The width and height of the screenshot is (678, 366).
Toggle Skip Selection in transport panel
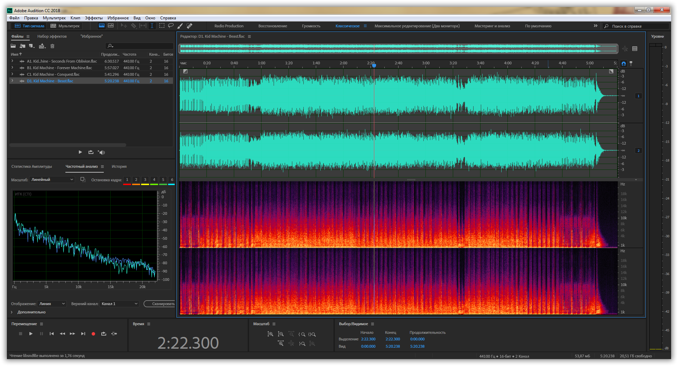click(x=114, y=334)
